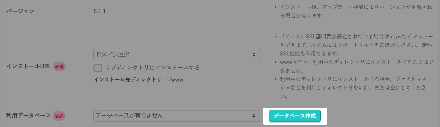The width and height of the screenshot is (440, 127).
Task: Click the ~/www install directory path
Action: 174,80
